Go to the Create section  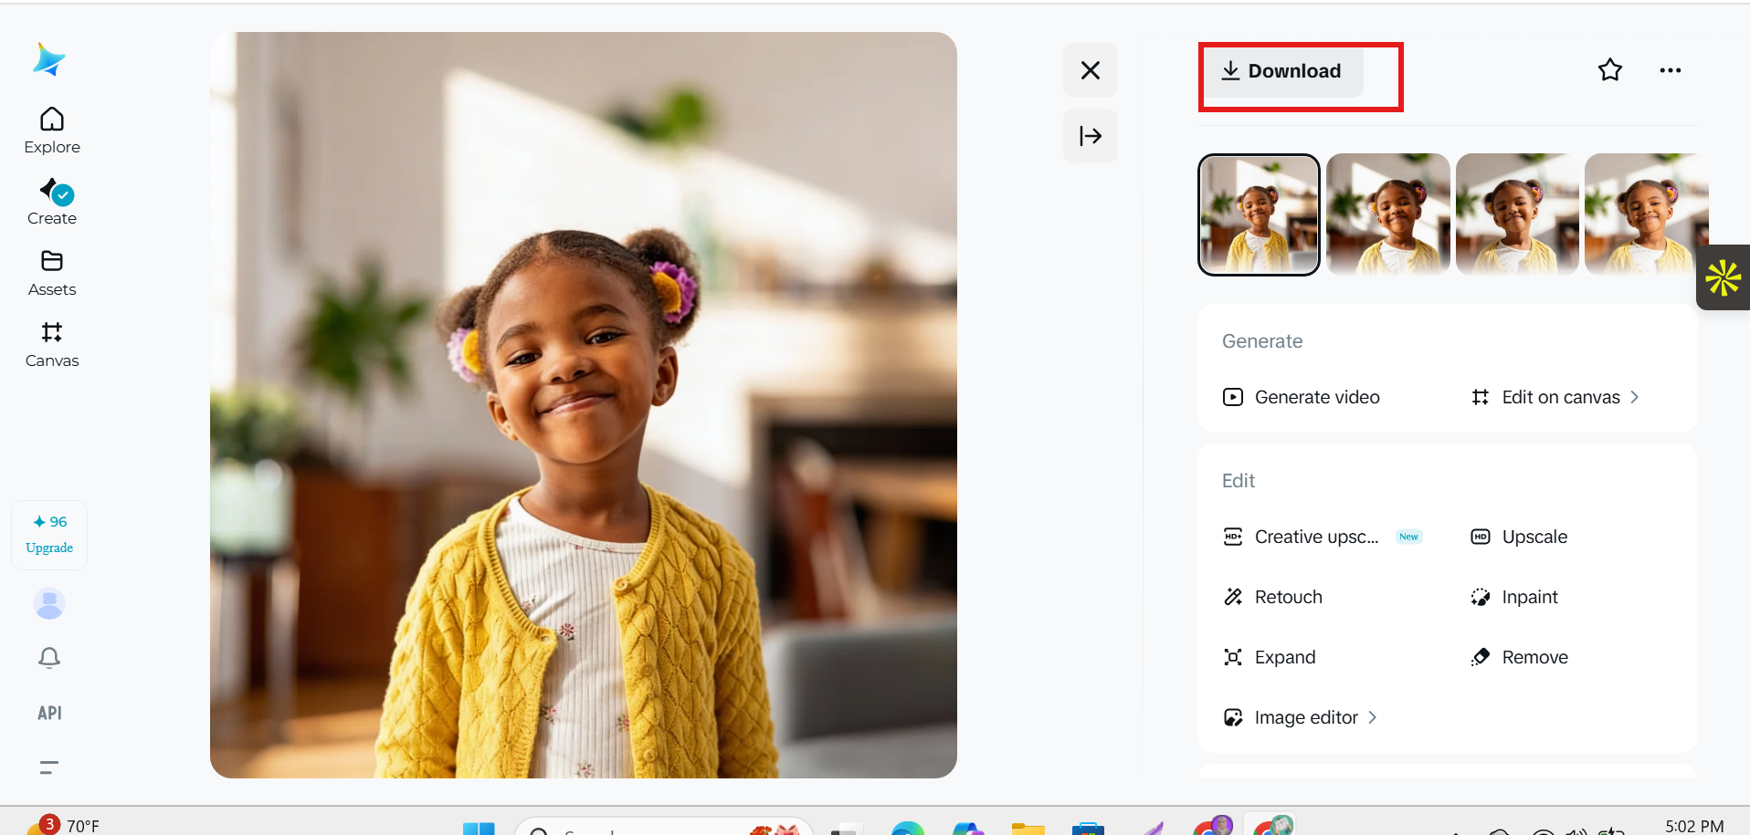click(x=52, y=202)
